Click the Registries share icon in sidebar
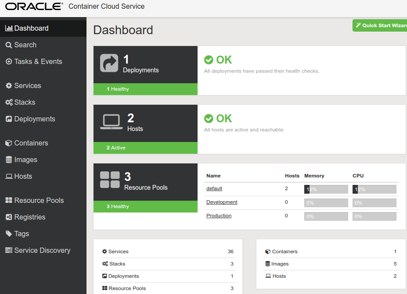 coord(9,217)
